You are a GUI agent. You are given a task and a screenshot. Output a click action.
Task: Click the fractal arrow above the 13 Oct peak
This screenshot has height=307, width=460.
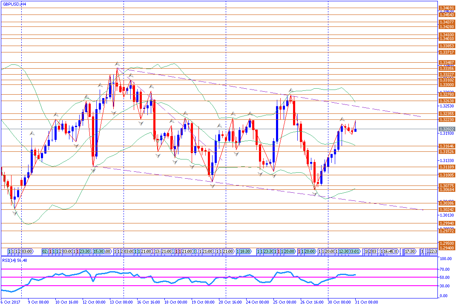point(117,64)
